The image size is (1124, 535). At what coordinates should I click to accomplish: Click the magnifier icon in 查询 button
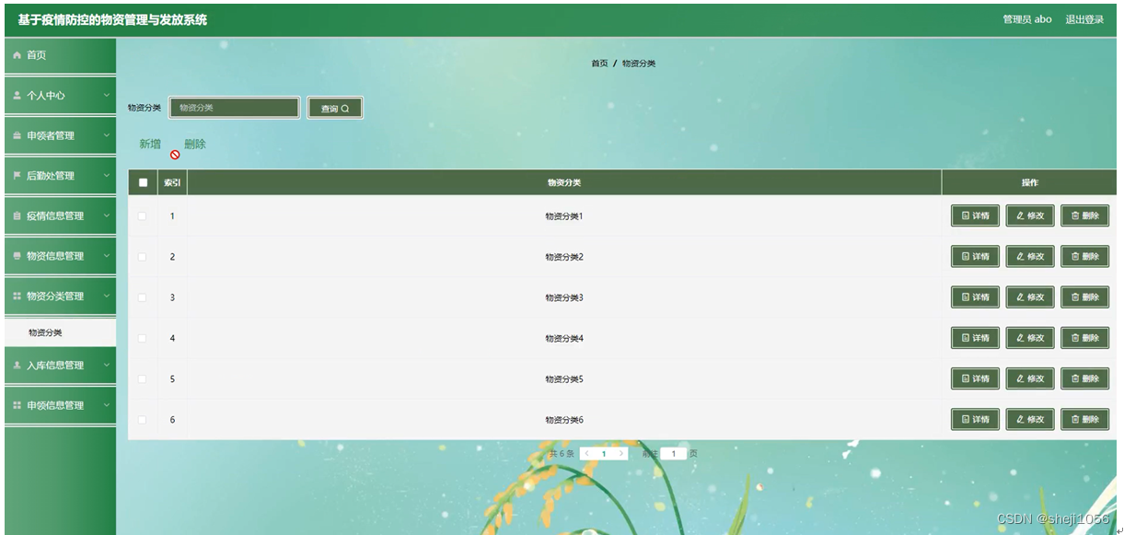point(345,109)
